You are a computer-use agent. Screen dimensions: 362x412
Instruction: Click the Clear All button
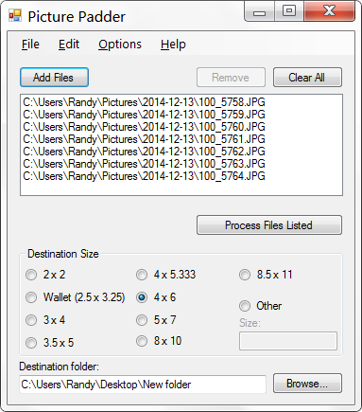(x=307, y=78)
